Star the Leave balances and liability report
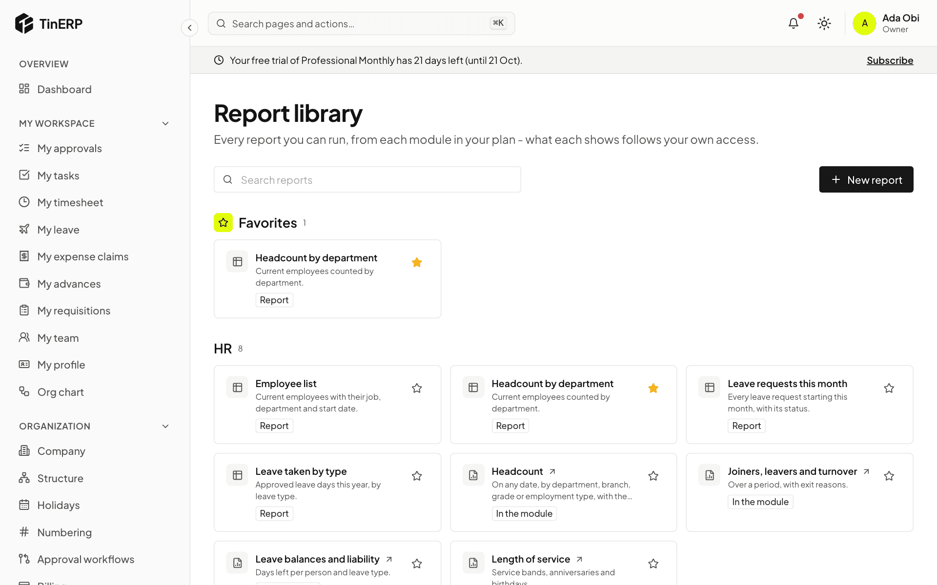 417,564
